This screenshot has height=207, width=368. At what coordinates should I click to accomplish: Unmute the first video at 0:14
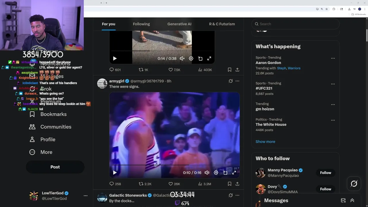click(182, 58)
